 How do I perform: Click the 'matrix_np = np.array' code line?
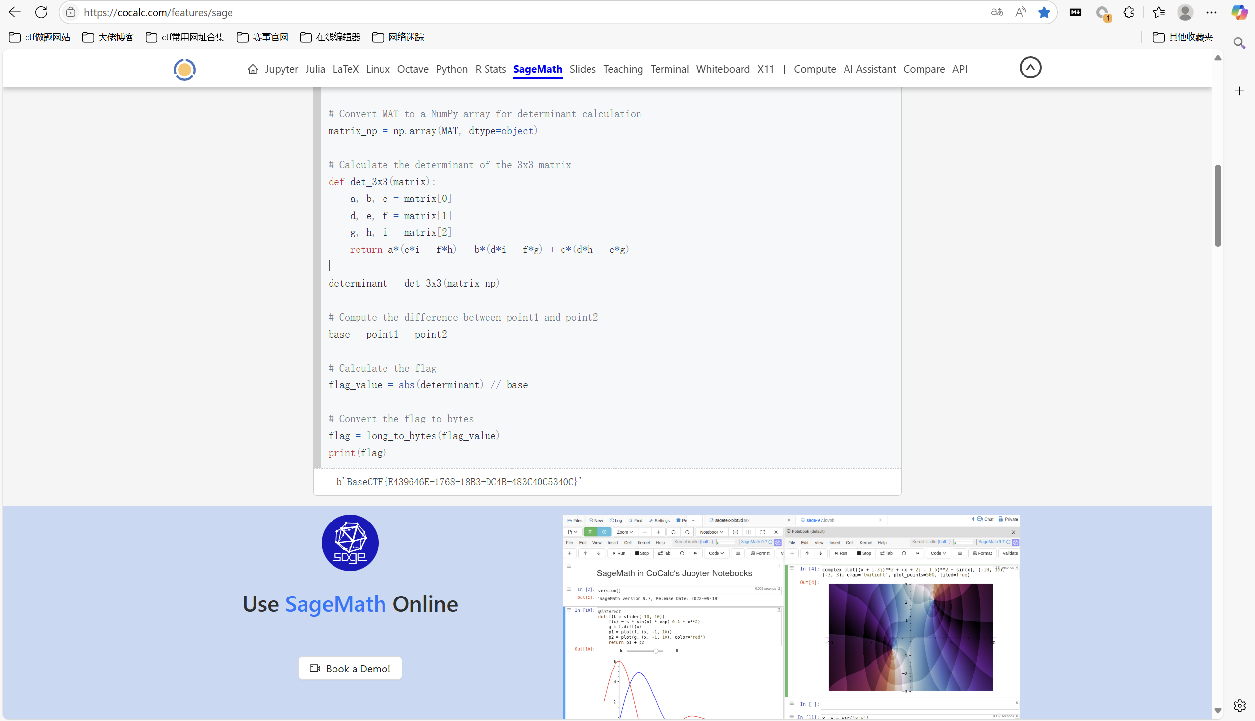click(433, 131)
